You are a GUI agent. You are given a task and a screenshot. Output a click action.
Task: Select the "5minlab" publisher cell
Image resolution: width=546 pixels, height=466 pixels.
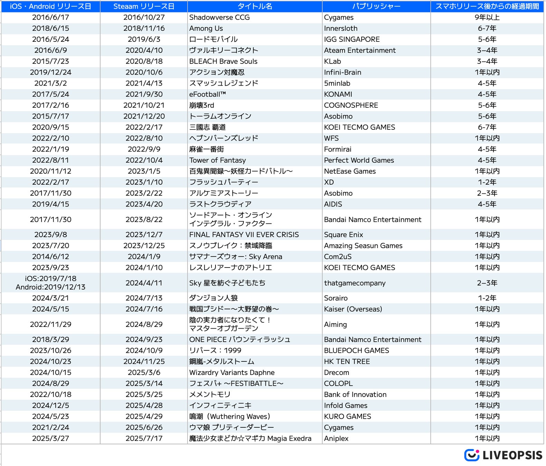(x=376, y=83)
